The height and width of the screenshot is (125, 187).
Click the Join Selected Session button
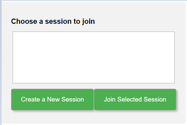point(135,100)
